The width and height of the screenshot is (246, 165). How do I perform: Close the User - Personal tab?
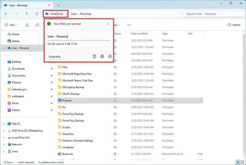point(49,5)
